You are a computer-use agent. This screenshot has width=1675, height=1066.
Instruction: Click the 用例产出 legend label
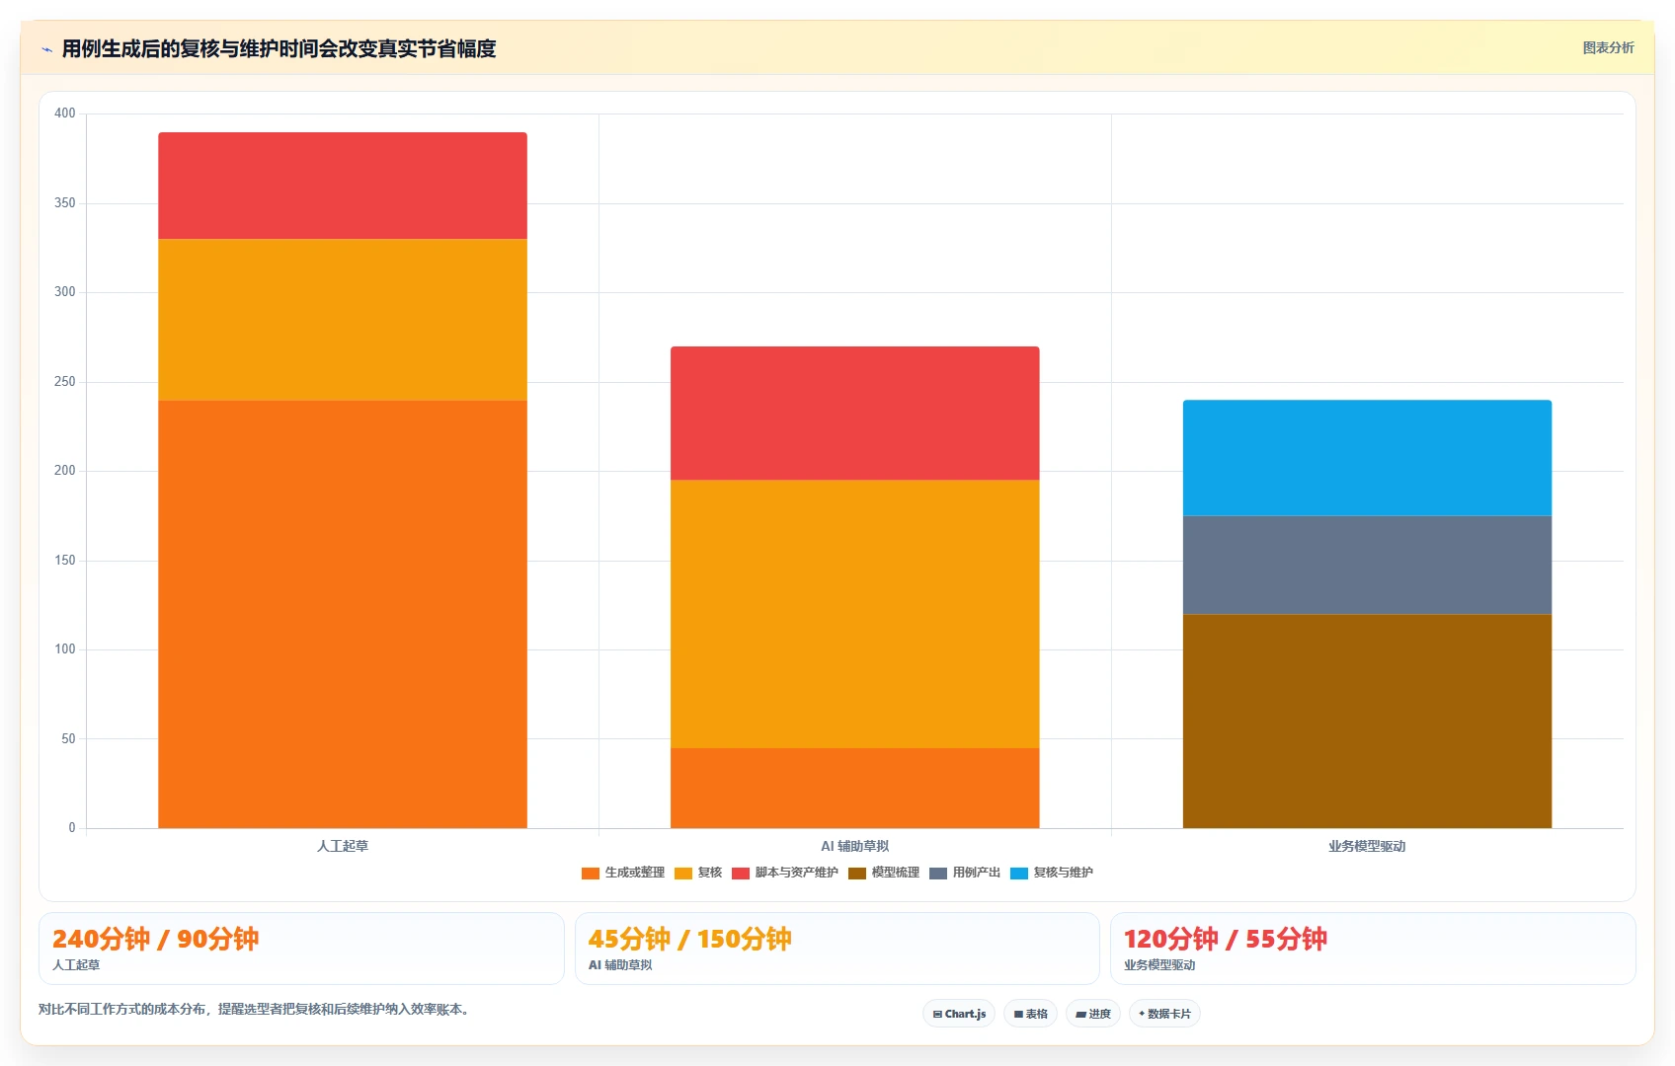point(976,873)
